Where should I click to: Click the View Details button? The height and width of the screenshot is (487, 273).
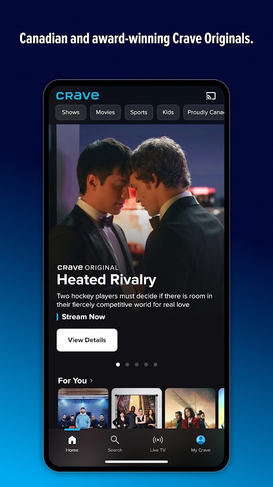click(x=87, y=340)
